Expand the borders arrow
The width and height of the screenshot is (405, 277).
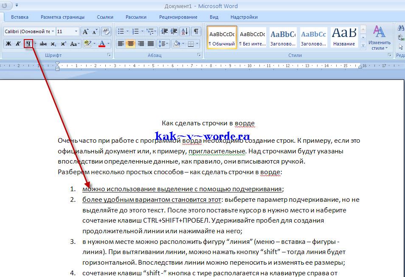[197, 44]
